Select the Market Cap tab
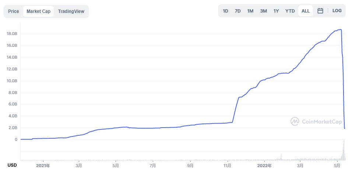The height and width of the screenshot is (170, 352). pos(38,11)
